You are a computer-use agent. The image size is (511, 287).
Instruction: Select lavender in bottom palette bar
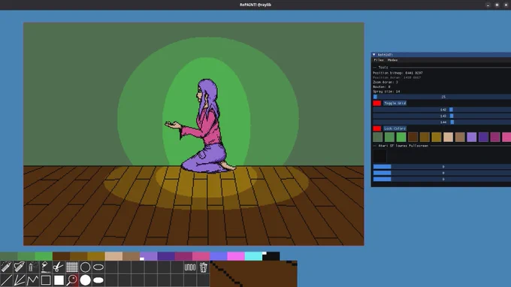pyautogui.click(x=149, y=256)
